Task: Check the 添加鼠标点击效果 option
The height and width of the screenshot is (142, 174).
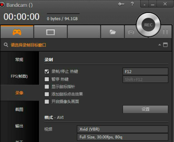Action: pyautogui.click(x=47, y=94)
